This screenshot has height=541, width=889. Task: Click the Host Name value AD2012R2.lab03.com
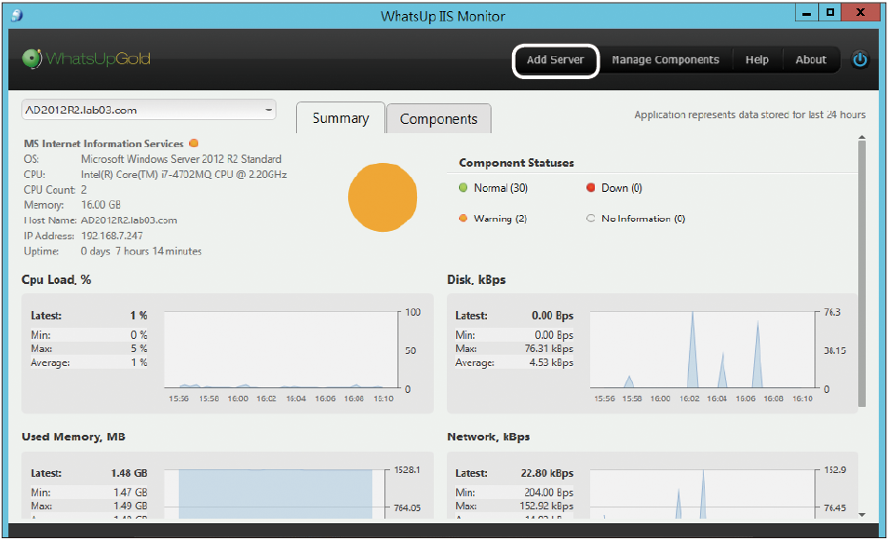pos(128,220)
